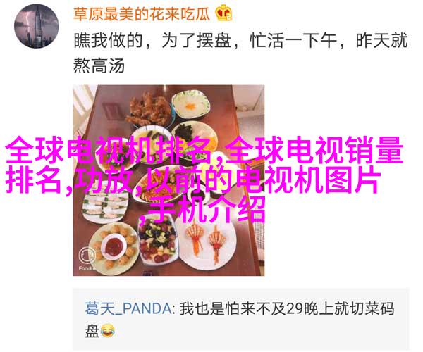This screenshot has height=352, width=423.
Task: Click the pink overlay text 手机介绍
Action: 207,210
